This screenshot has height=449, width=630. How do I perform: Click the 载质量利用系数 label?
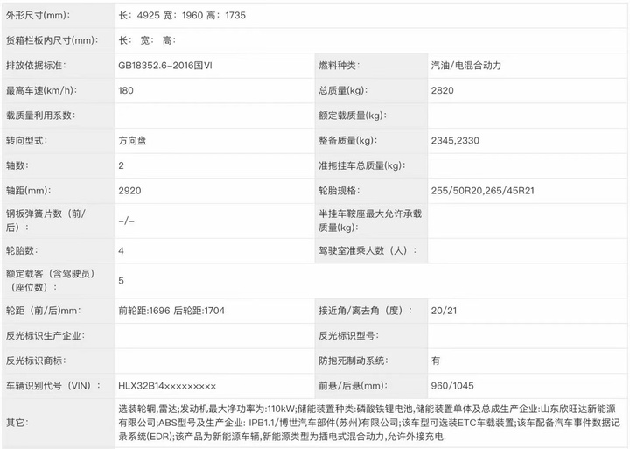(x=40, y=116)
